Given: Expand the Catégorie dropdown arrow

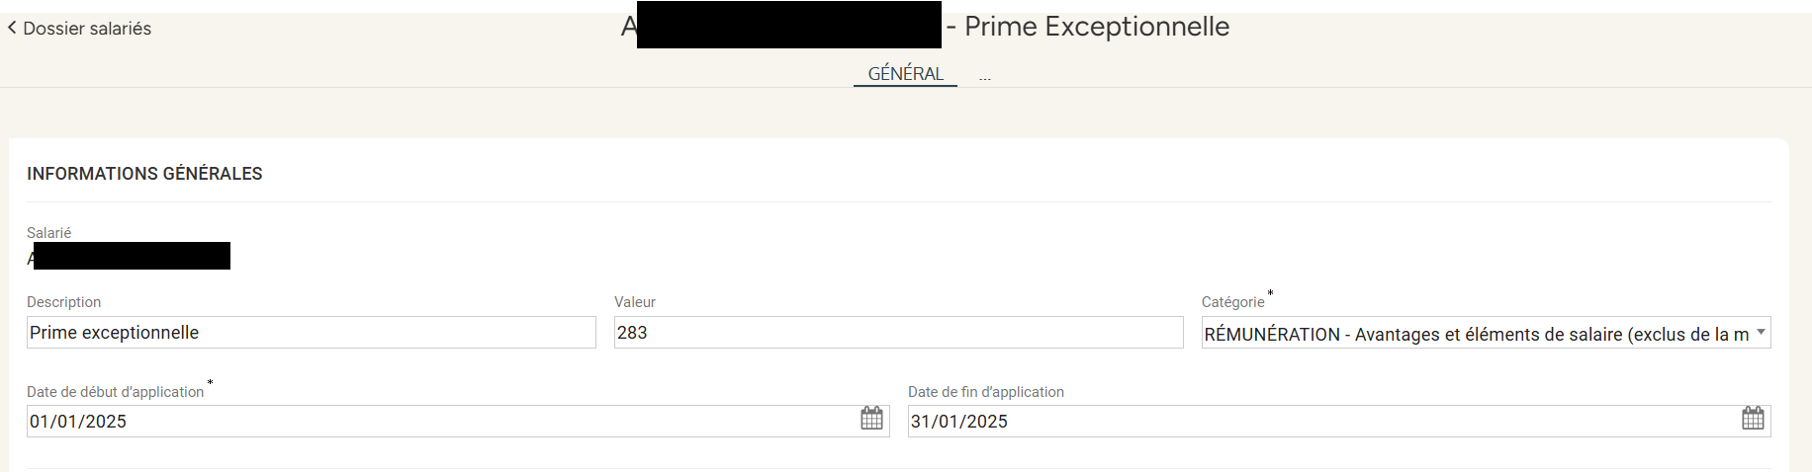Looking at the screenshot, I should pyautogui.click(x=1761, y=333).
